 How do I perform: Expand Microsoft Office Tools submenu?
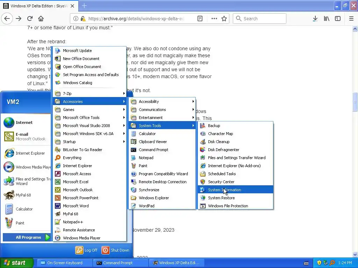tap(89, 118)
